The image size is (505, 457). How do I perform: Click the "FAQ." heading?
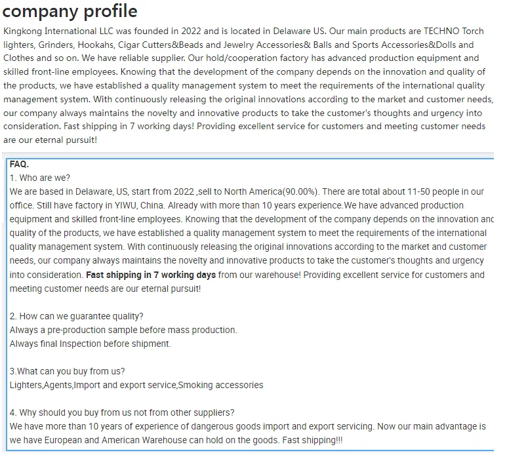coord(19,165)
